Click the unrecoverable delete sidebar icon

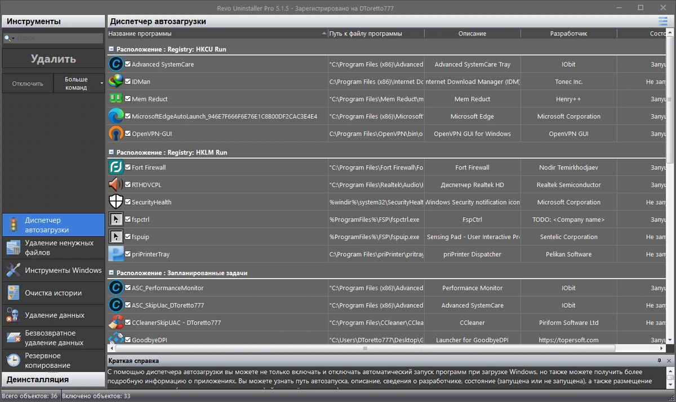tap(13, 338)
